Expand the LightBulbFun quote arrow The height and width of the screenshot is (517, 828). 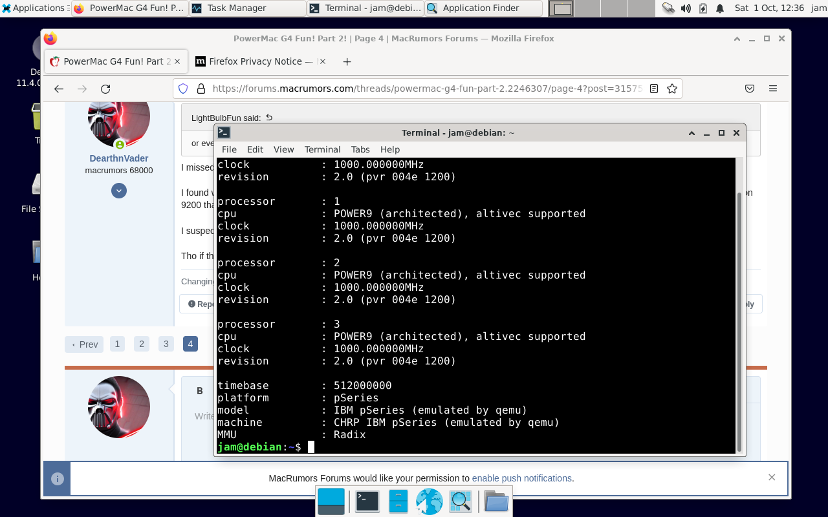pyautogui.click(x=270, y=118)
